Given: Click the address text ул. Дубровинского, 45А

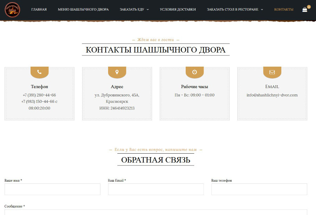Looking at the screenshot, I should (x=117, y=95).
